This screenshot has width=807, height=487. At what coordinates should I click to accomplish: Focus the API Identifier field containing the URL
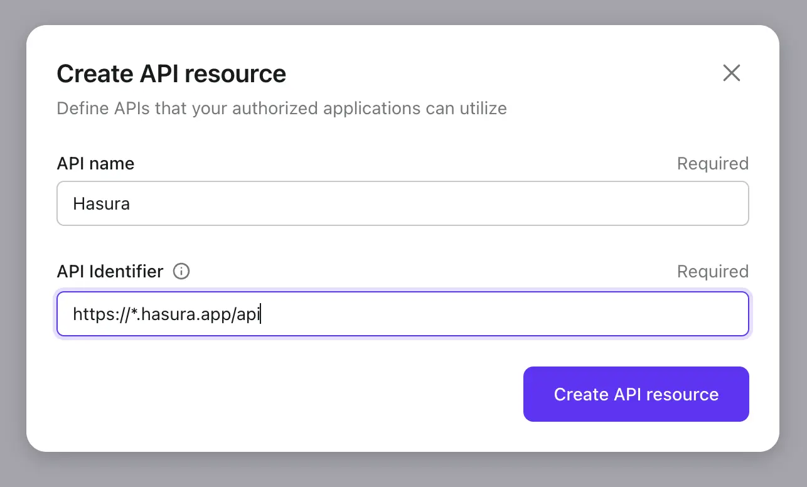pyautogui.click(x=402, y=314)
